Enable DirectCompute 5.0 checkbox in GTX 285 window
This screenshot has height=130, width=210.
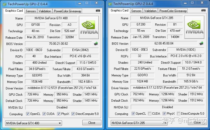coord(178,114)
